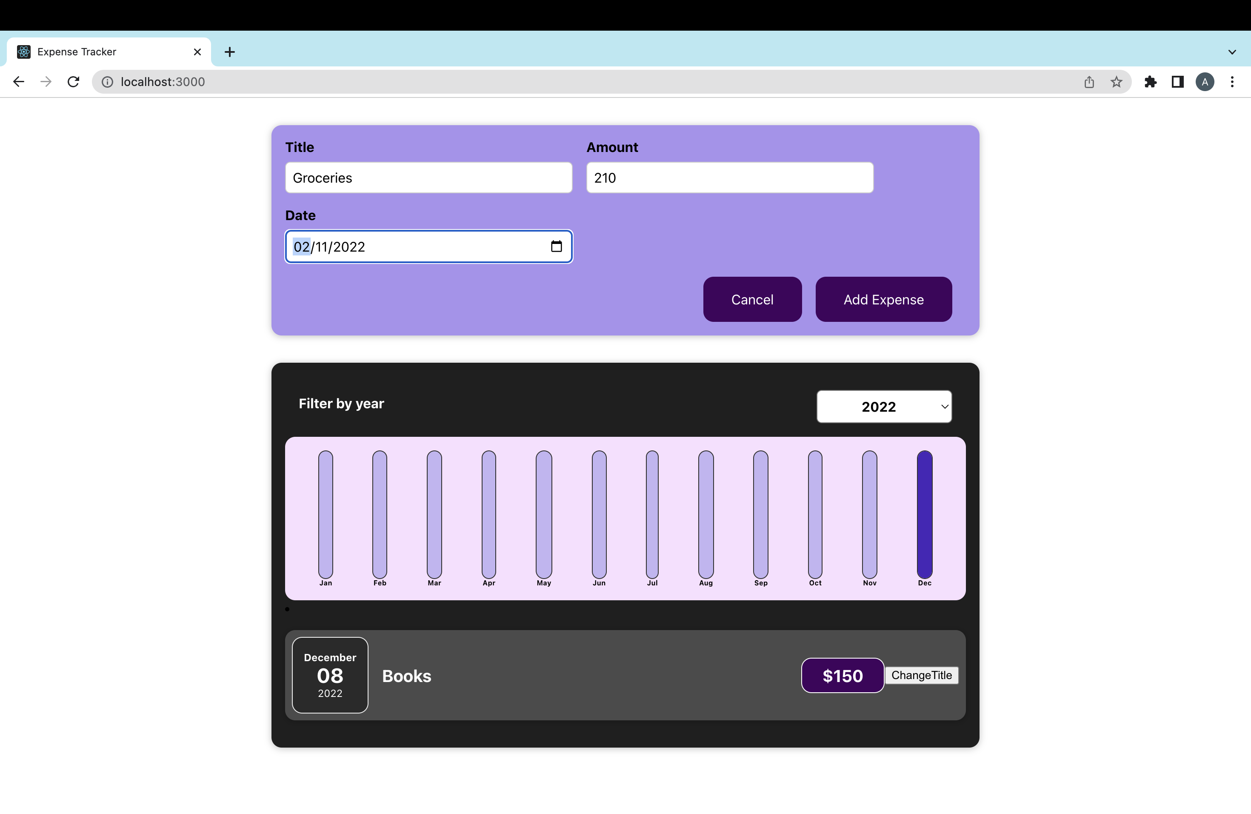Open the calendar picker on the Date field
The height and width of the screenshot is (814, 1251).
[x=557, y=246]
